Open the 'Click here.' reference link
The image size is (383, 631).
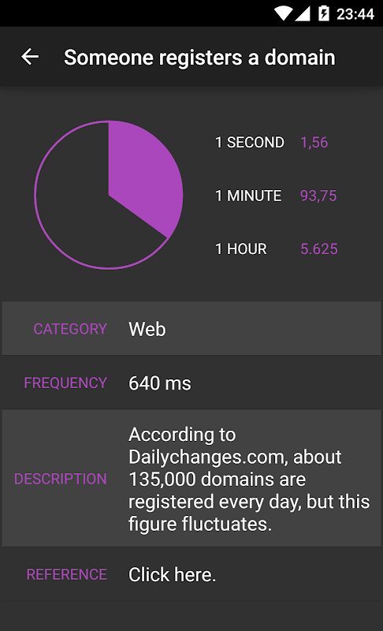coord(173,575)
